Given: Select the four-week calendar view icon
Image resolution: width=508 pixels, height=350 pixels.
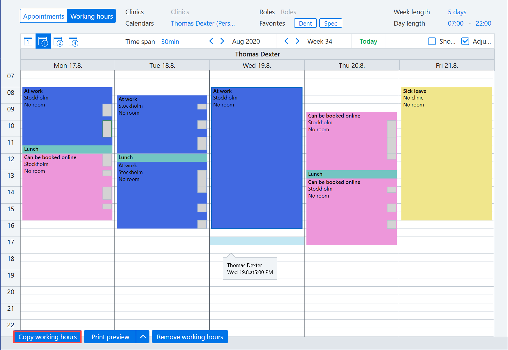Looking at the screenshot, I should 73,41.
